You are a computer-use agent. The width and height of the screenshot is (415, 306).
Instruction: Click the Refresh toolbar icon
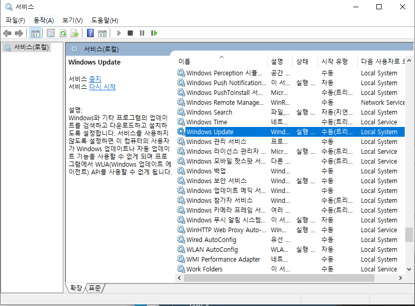click(x=63, y=33)
